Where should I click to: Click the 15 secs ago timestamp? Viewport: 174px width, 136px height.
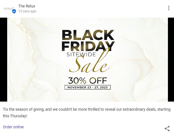tap(27, 11)
